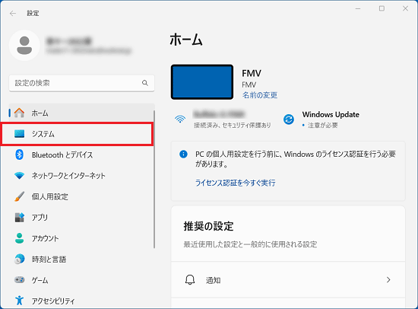Open アカウント settings category
Image resolution: width=418 pixels, height=309 pixels.
(x=81, y=238)
